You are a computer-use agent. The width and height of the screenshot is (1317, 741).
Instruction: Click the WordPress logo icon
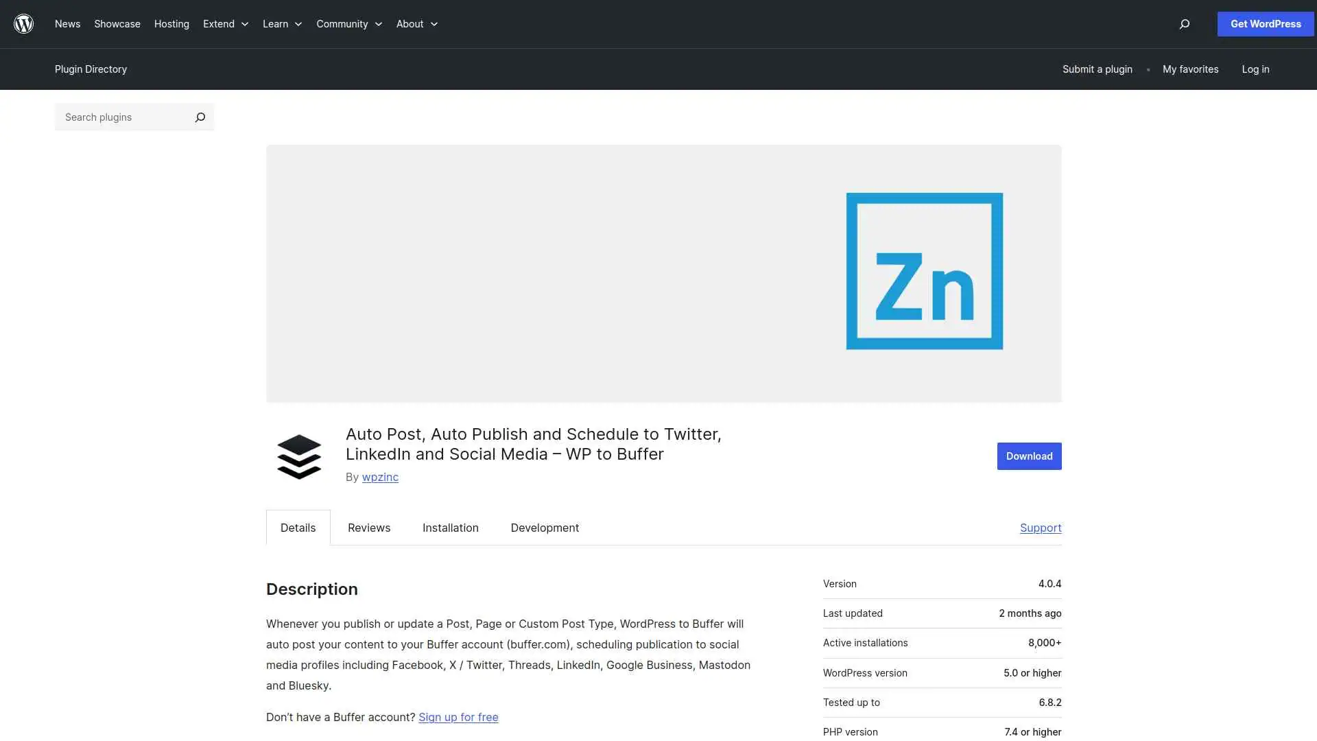tap(24, 24)
